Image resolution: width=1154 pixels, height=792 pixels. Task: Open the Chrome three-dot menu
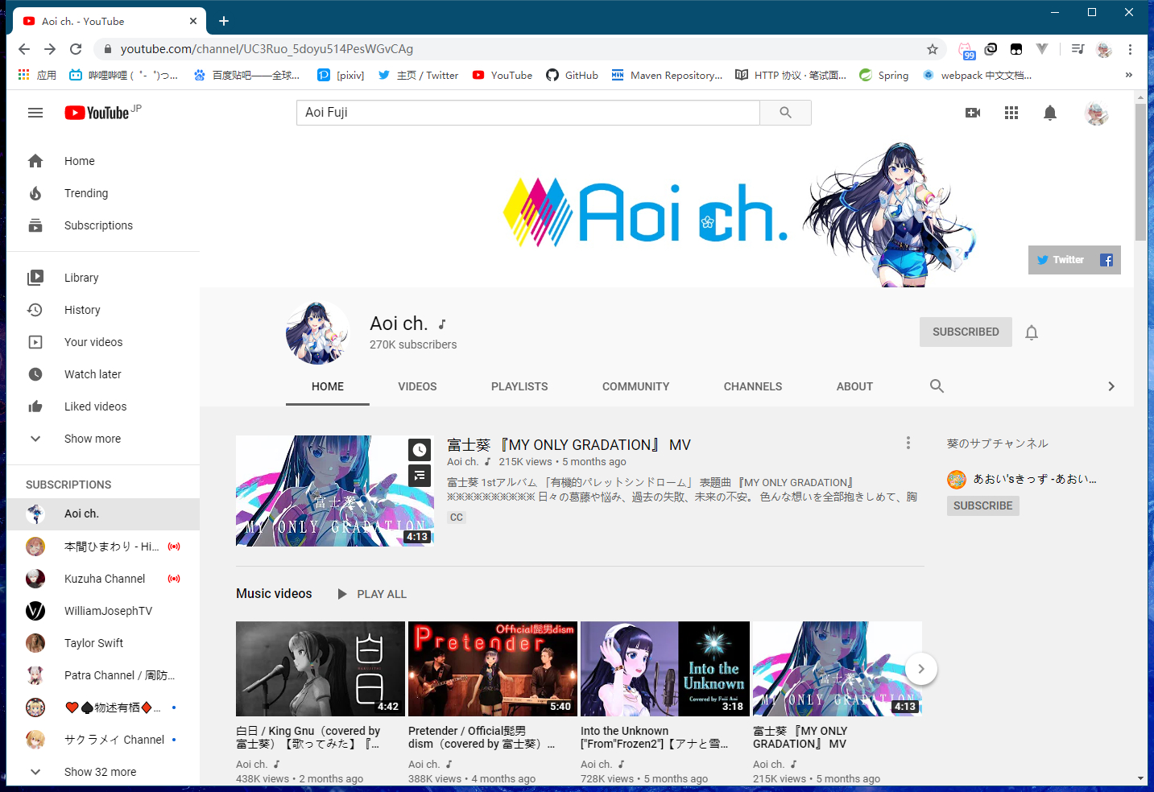click(1130, 49)
